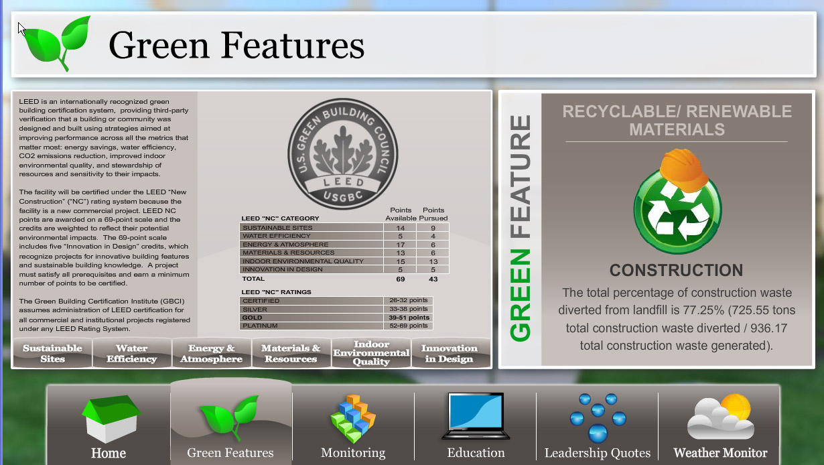Image resolution: width=824 pixels, height=465 pixels.
Task: Click the WATER EFFICIENCY table row
Action: 344,236
